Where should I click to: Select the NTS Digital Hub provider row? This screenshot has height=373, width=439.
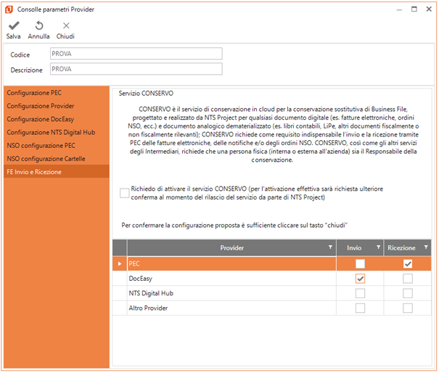click(271, 293)
